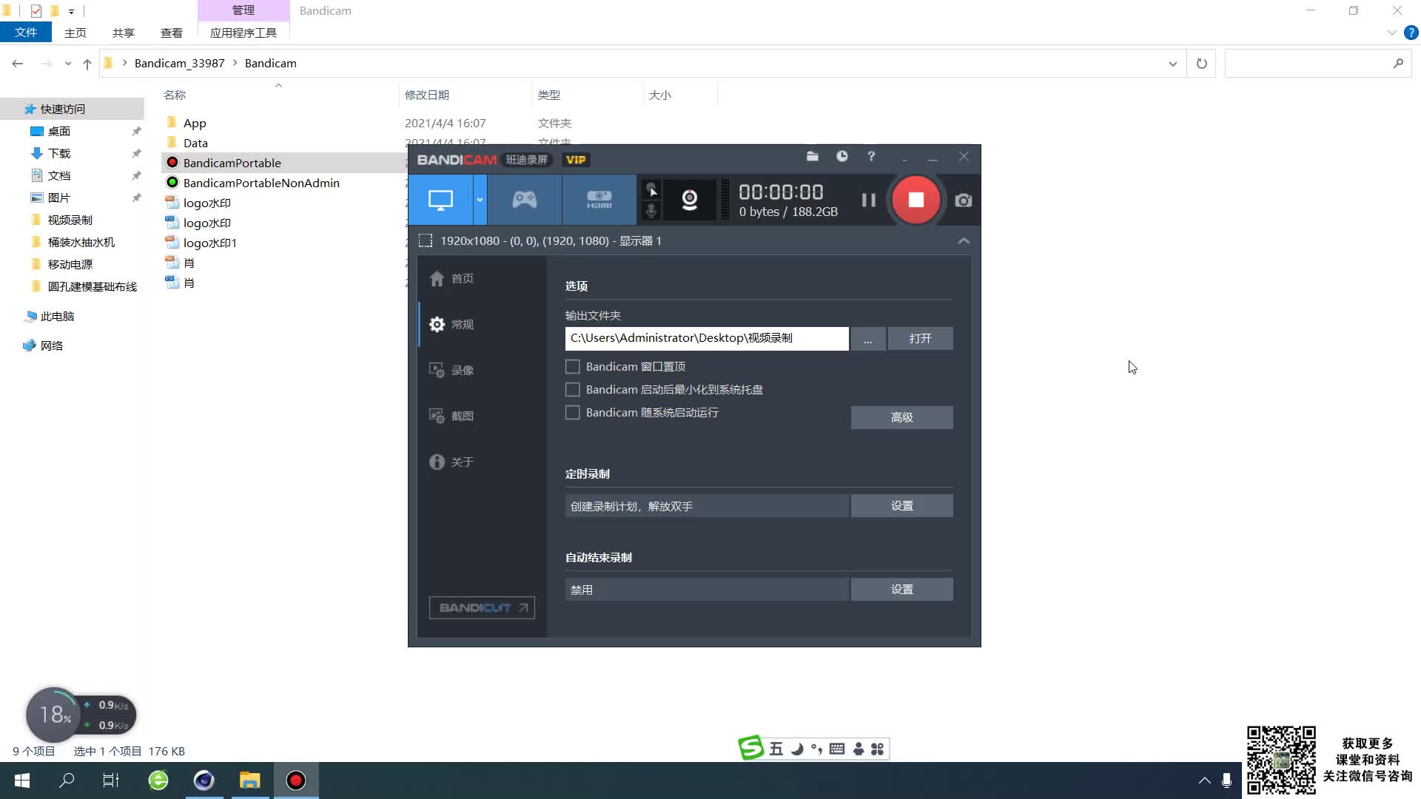Open Bandicam output folder icon
This screenshot has width=1421, height=799.
(813, 156)
